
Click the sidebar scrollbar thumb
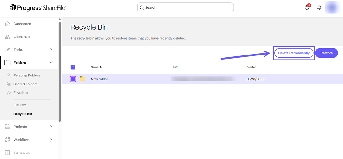[60, 72]
